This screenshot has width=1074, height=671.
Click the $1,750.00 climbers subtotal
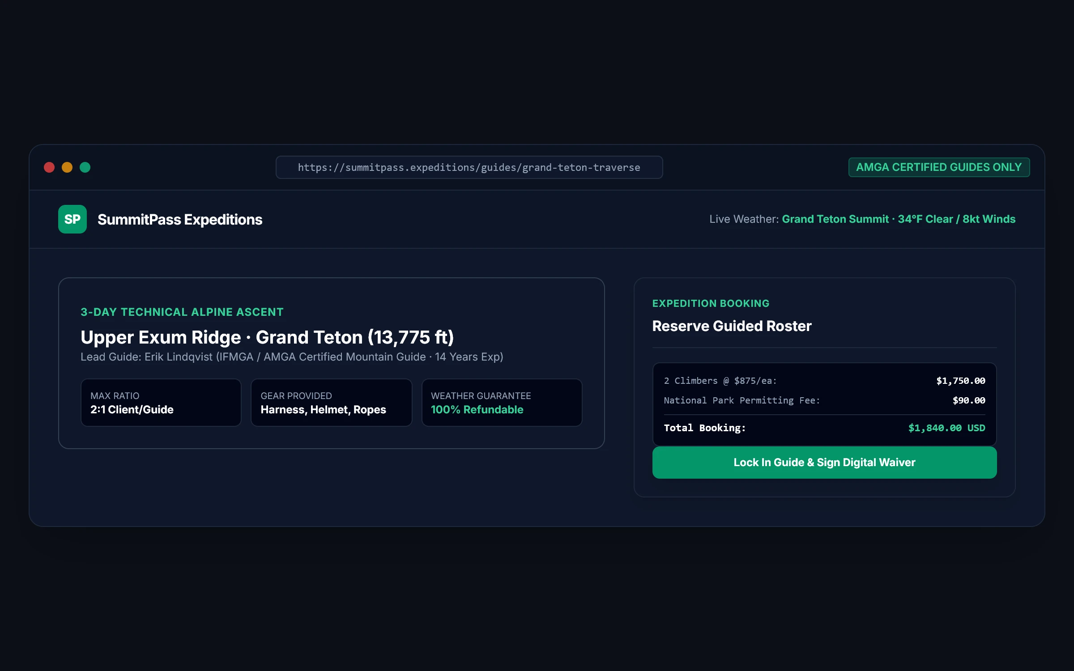point(961,381)
